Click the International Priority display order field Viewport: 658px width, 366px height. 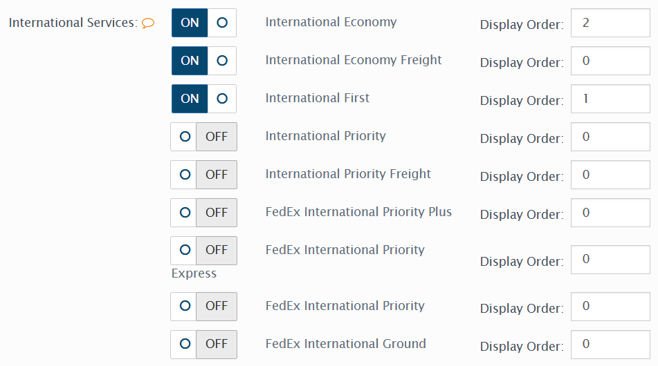610,137
